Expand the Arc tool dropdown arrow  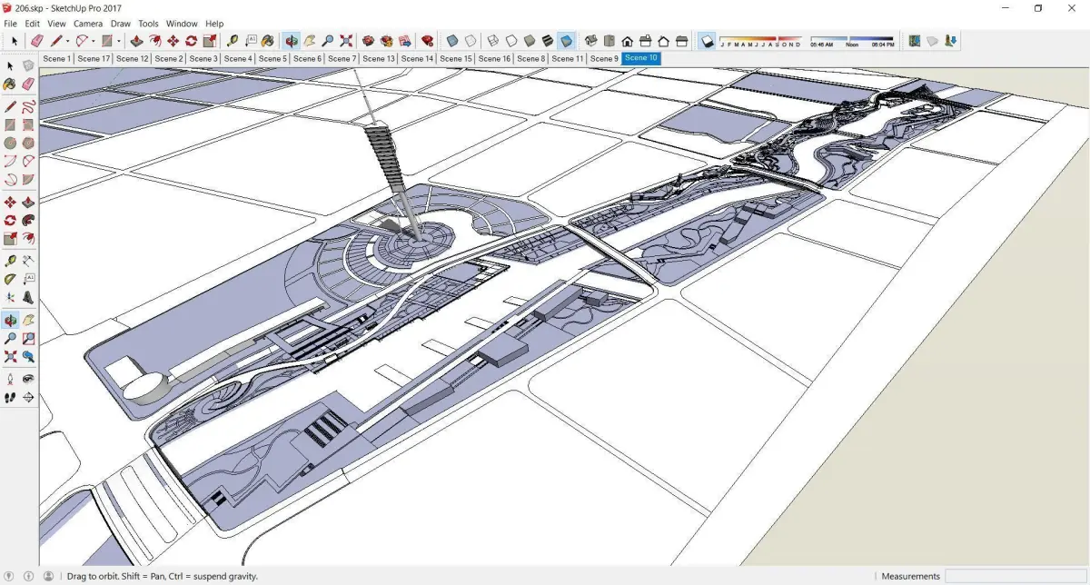pyautogui.click(x=94, y=42)
